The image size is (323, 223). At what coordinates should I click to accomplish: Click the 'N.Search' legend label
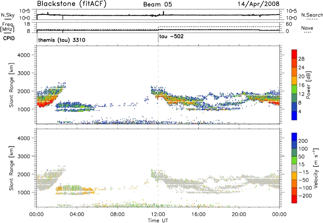click(x=312, y=15)
